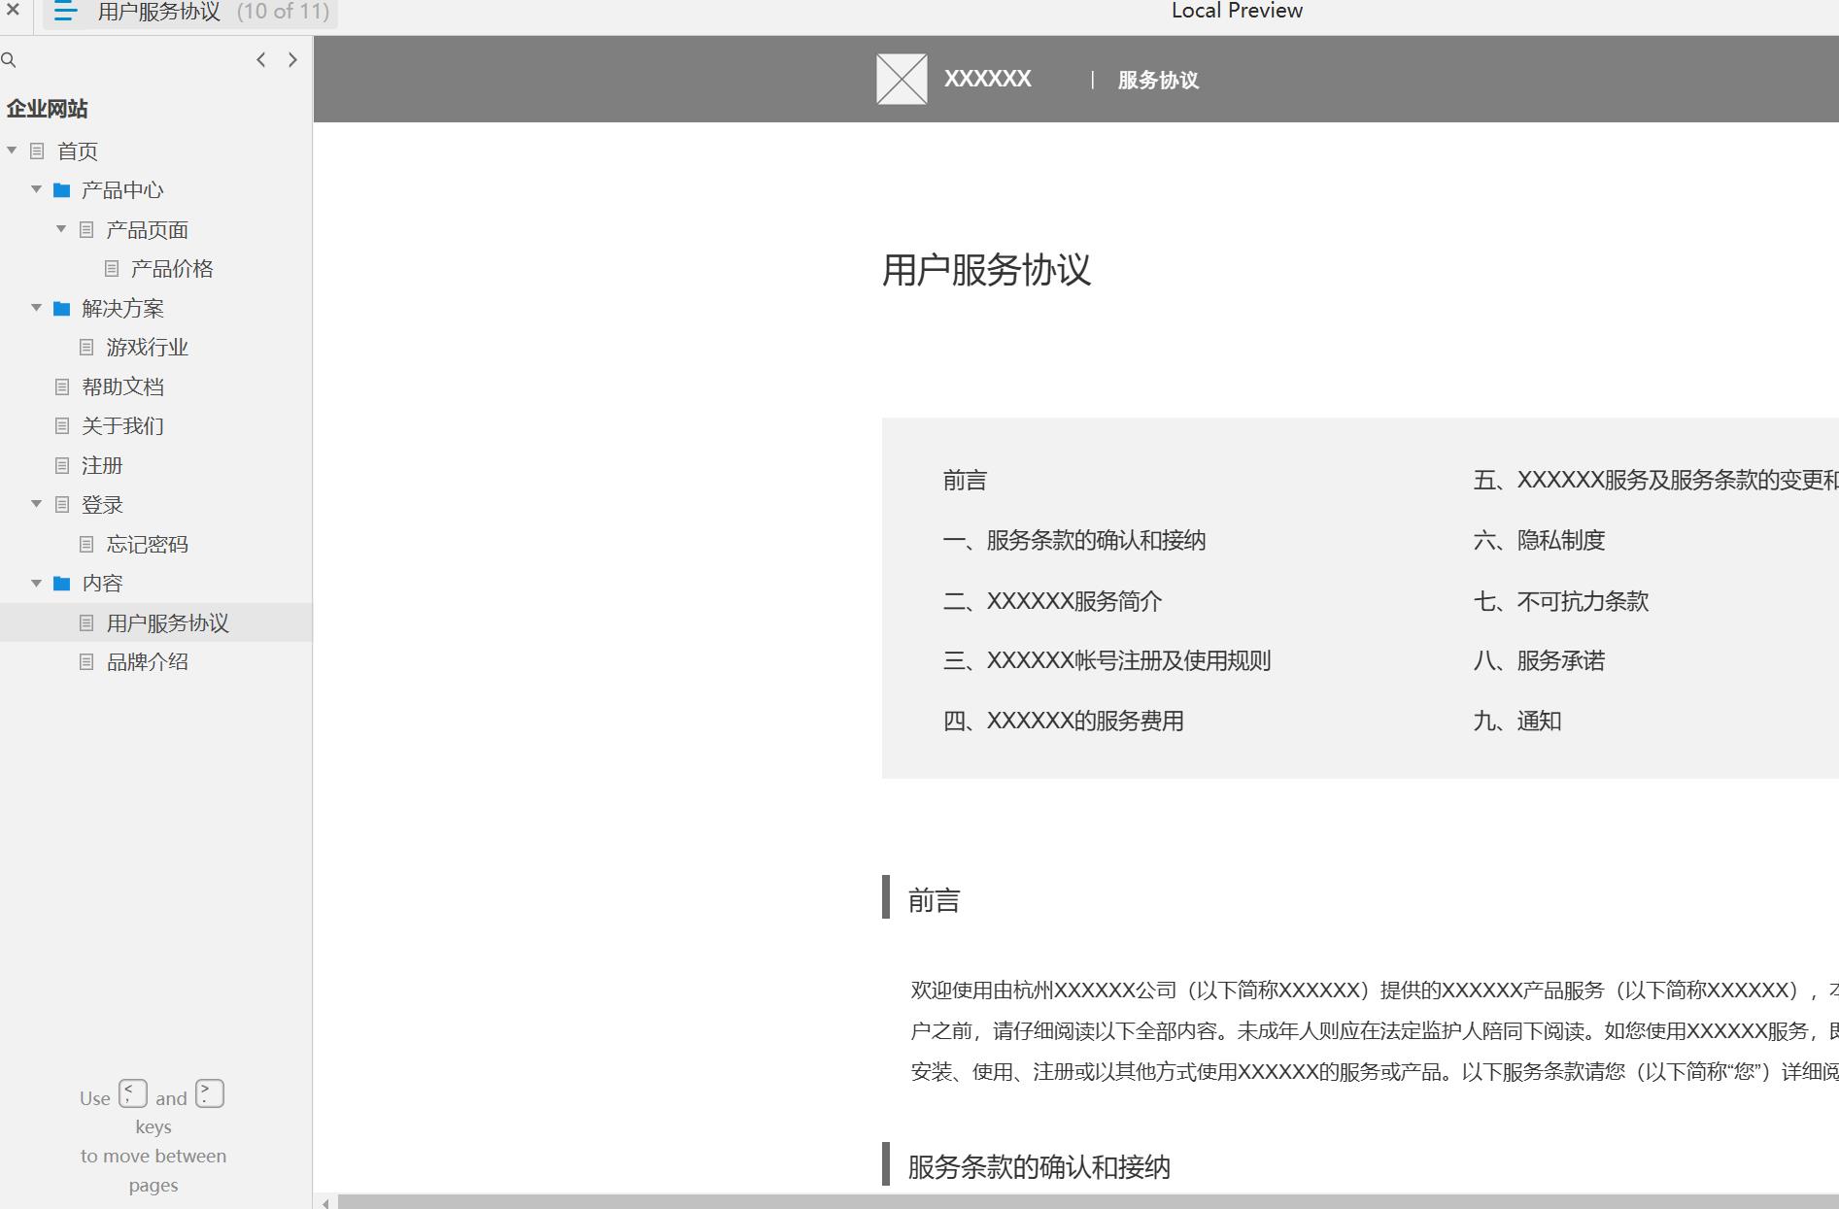Jump to 四、XXXXXX的服务费用 section
The image size is (1839, 1209).
(x=1063, y=722)
